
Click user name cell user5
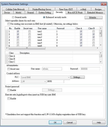pos(46,43)
